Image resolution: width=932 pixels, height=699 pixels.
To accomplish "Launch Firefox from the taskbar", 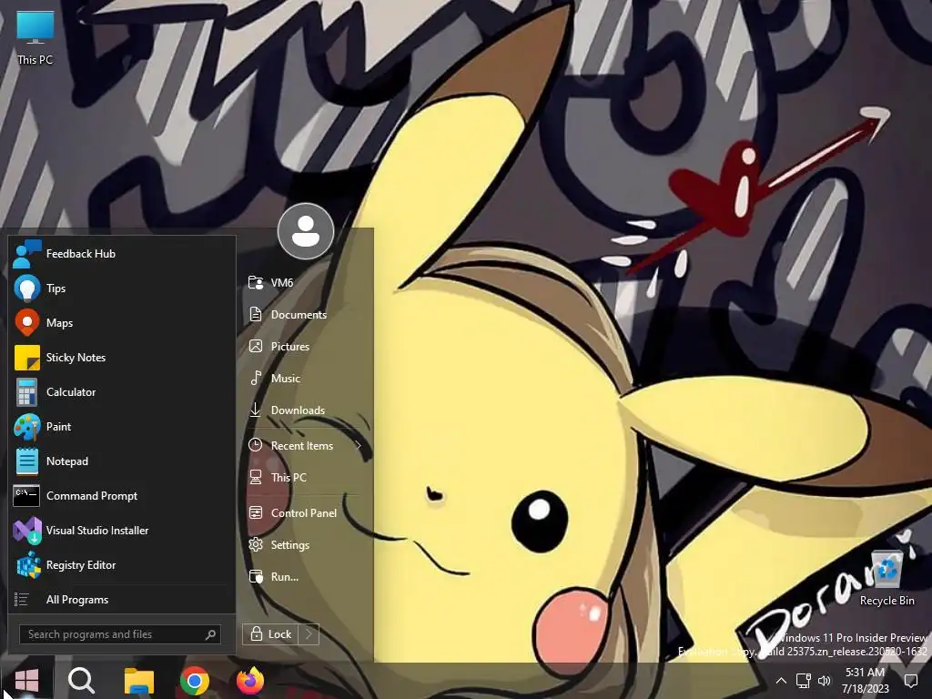I will point(250,681).
